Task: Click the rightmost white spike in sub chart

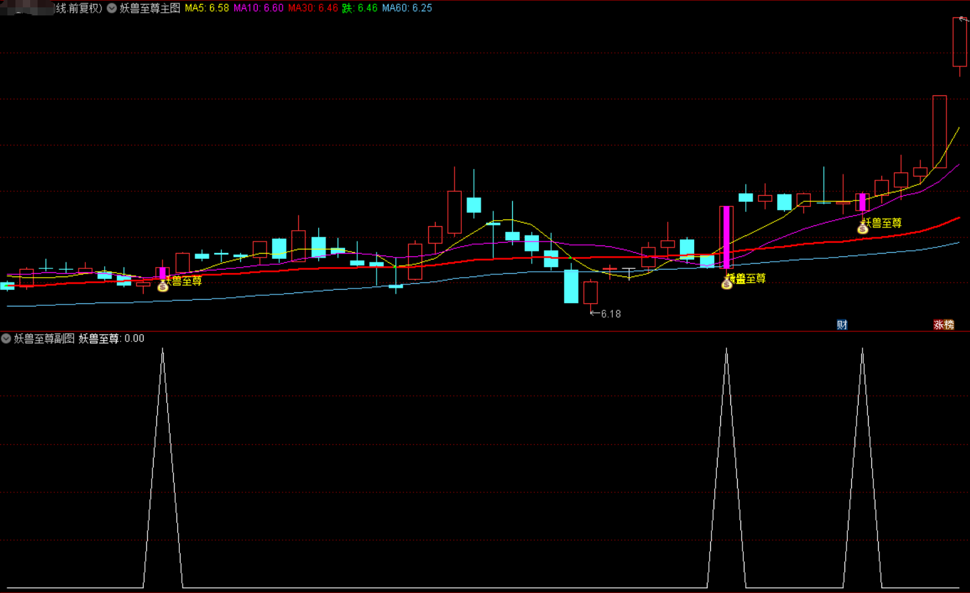Action: tap(863, 468)
